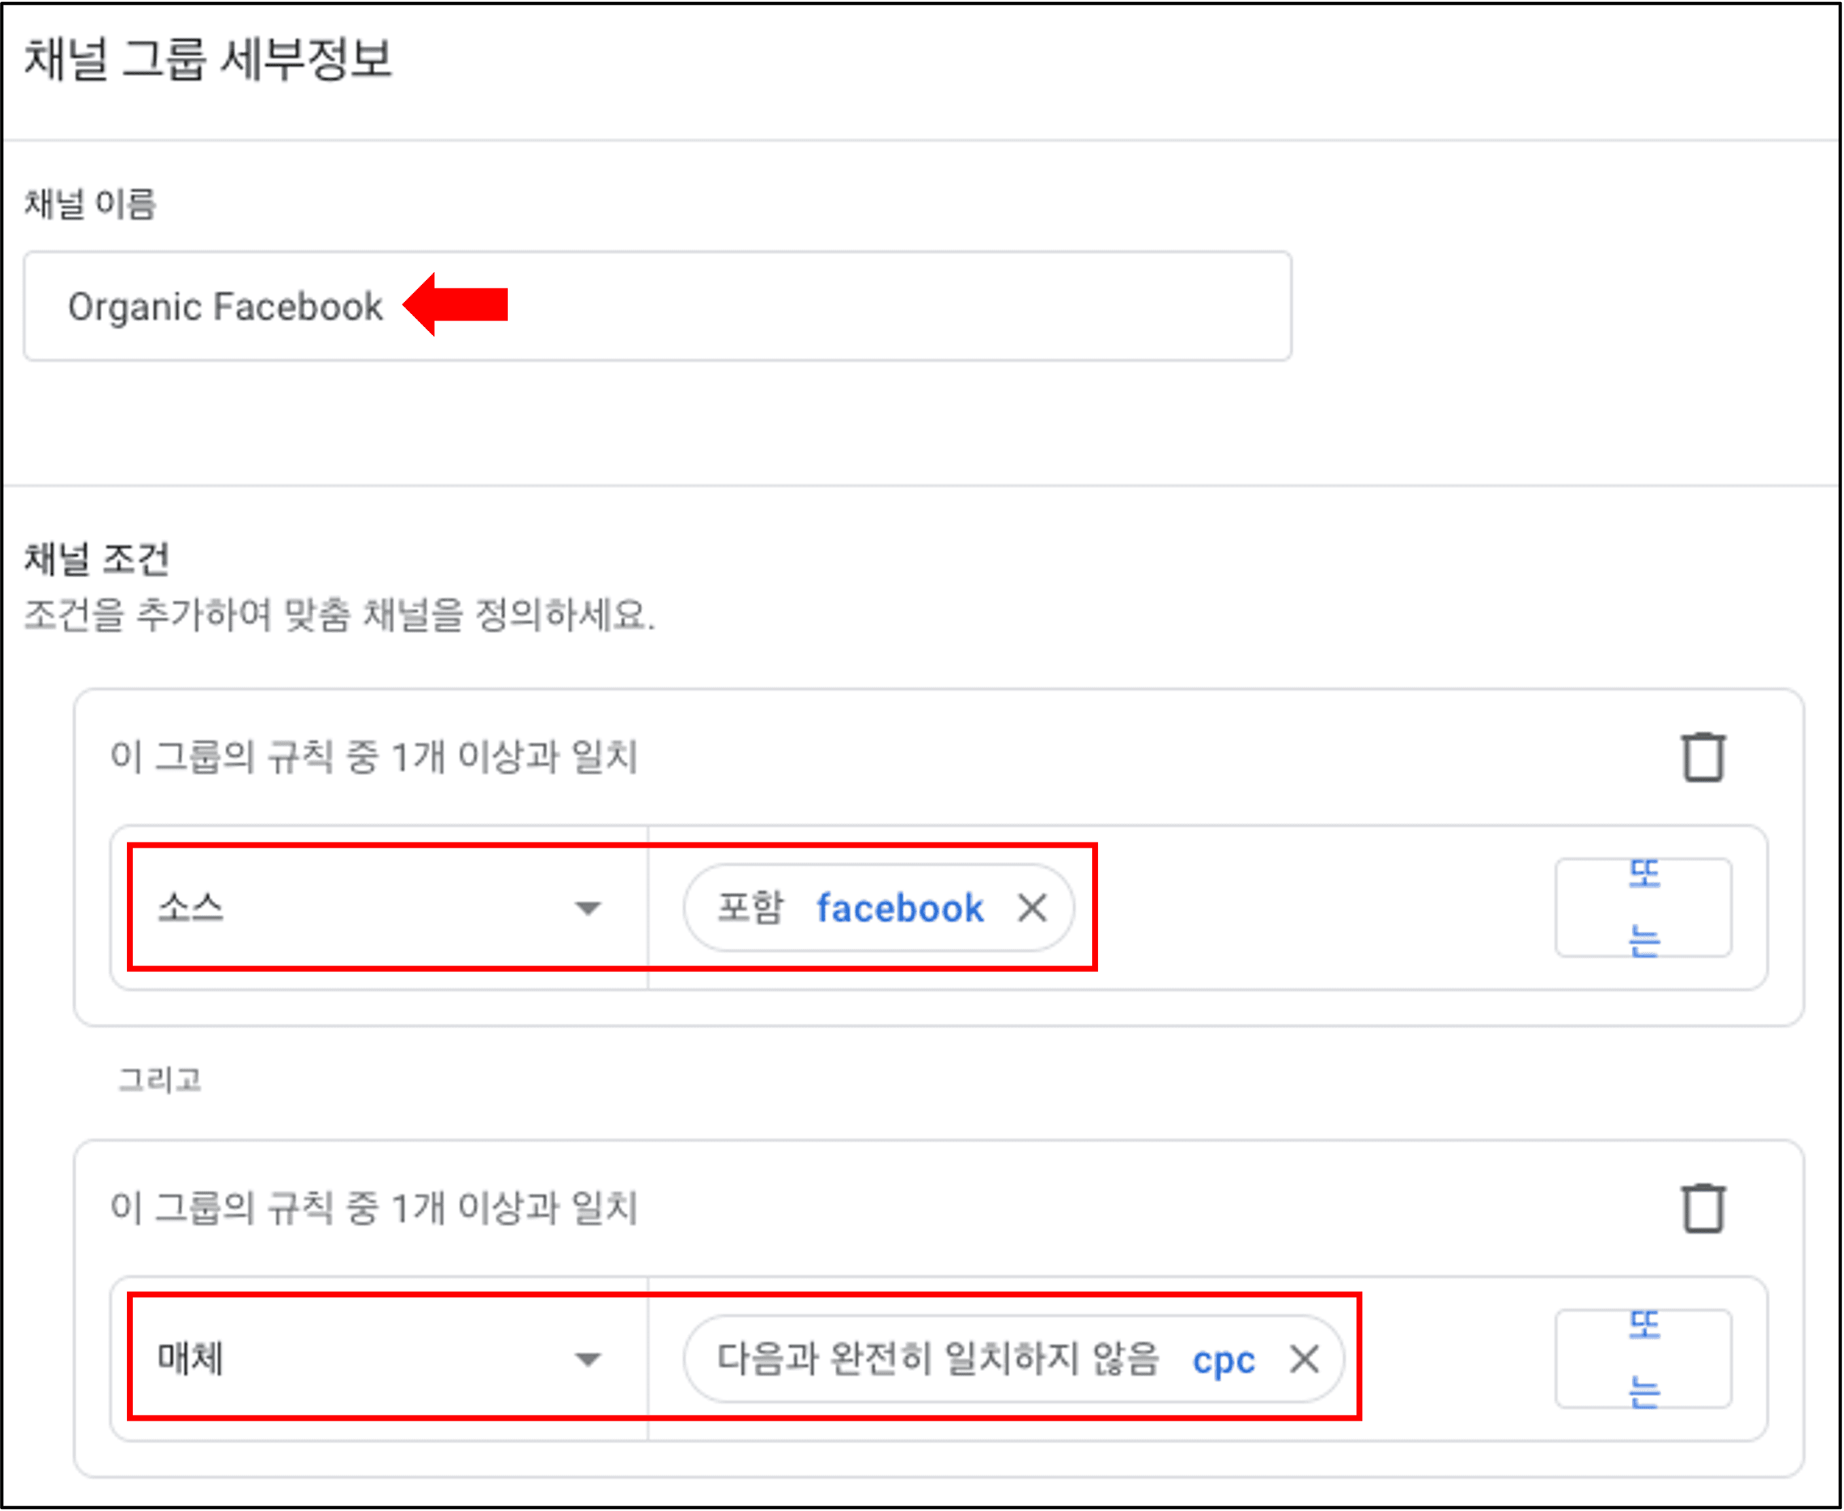The height and width of the screenshot is (1511, 1844).
Task: Open the 매체 dimension dropdown
Action: tap(380, 1359)
